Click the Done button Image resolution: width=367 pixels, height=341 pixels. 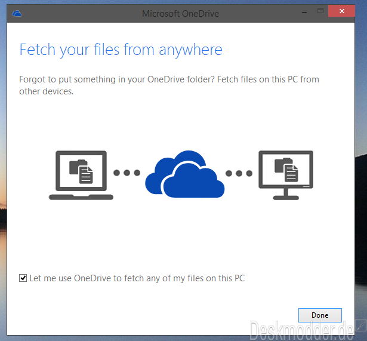pos(320,315)
